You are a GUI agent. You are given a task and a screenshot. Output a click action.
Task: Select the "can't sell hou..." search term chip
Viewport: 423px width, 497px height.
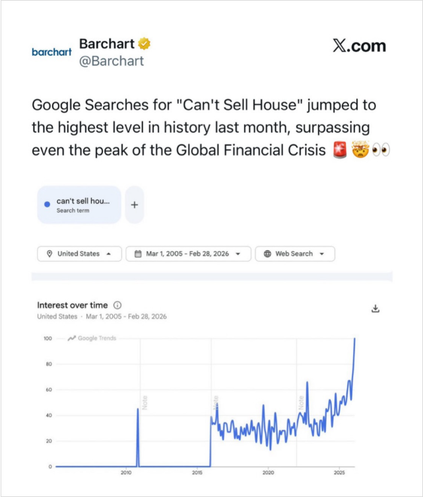coord(79,205)
